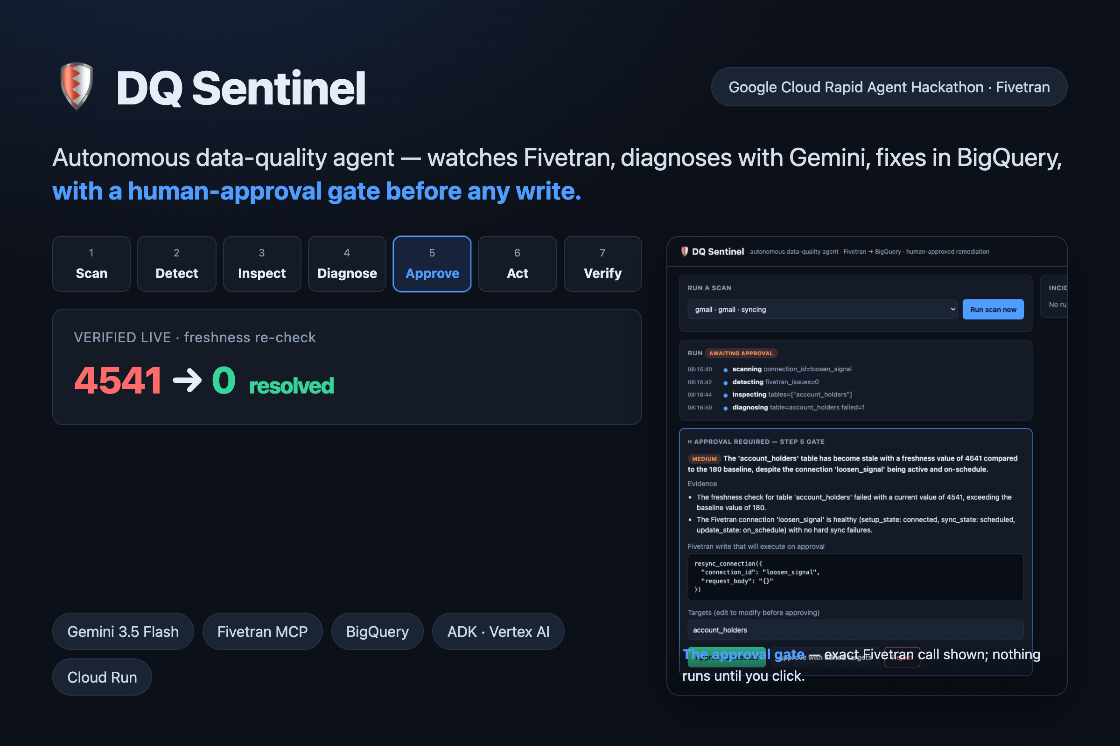Click the Fivetran MCP chip
Viewport: 1120px width, 746px height.
click(262, 631)
